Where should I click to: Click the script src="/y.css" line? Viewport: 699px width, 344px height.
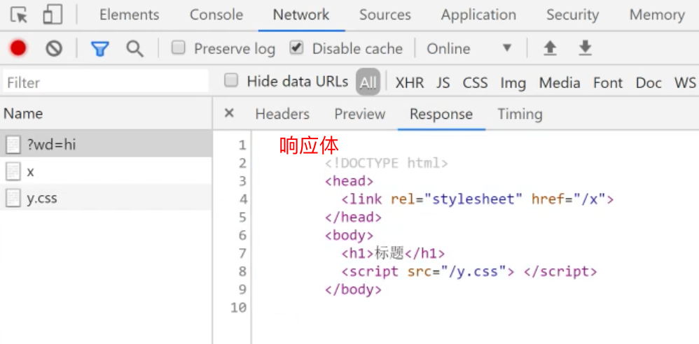click(x=469, y=271)
